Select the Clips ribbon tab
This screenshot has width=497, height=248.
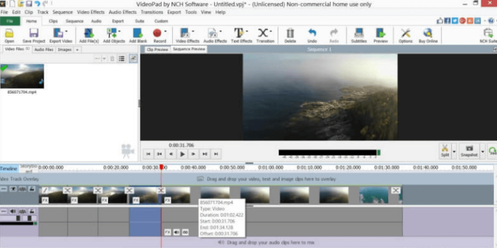tap(53, 21)
